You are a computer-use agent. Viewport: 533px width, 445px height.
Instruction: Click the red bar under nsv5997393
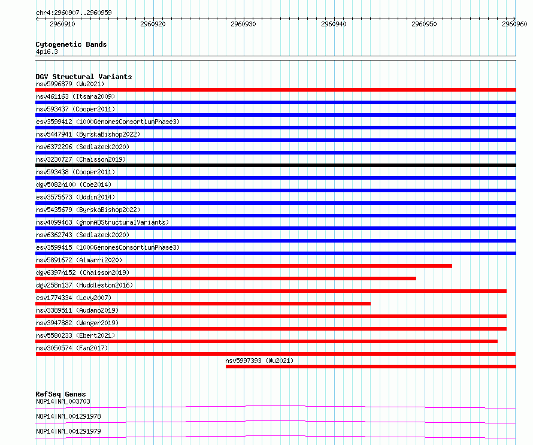pos(371,367)
